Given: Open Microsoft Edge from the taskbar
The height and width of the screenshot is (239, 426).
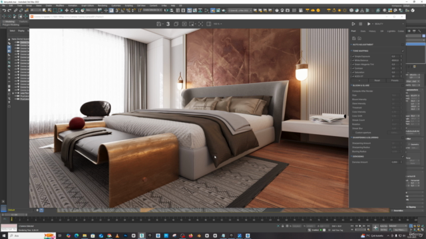Looking at the screenshot, I should coord(77,236).
